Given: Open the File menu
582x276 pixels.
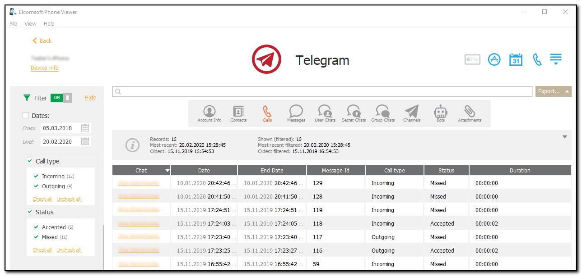Looking at the screenshot, I should 13,23.
